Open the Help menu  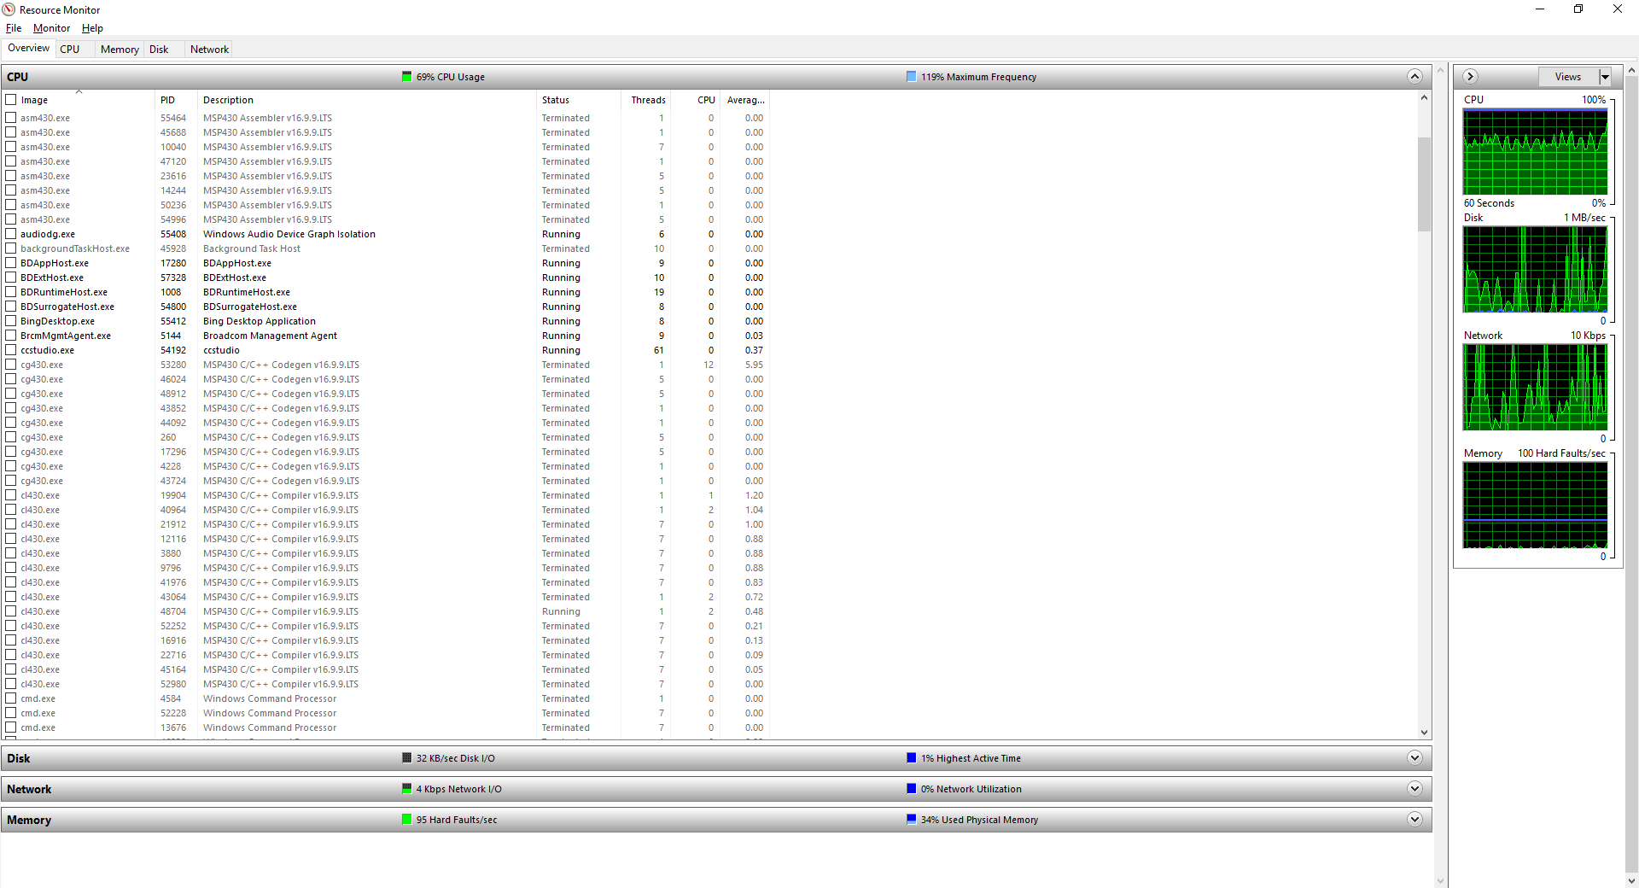pos(92,28)
